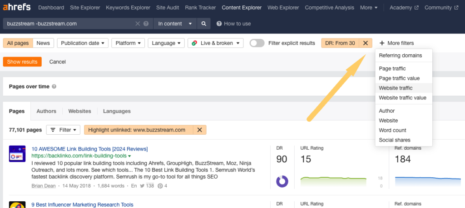Click the DR: From 30 filter label

pyautogui.click(x=340, y=43)
